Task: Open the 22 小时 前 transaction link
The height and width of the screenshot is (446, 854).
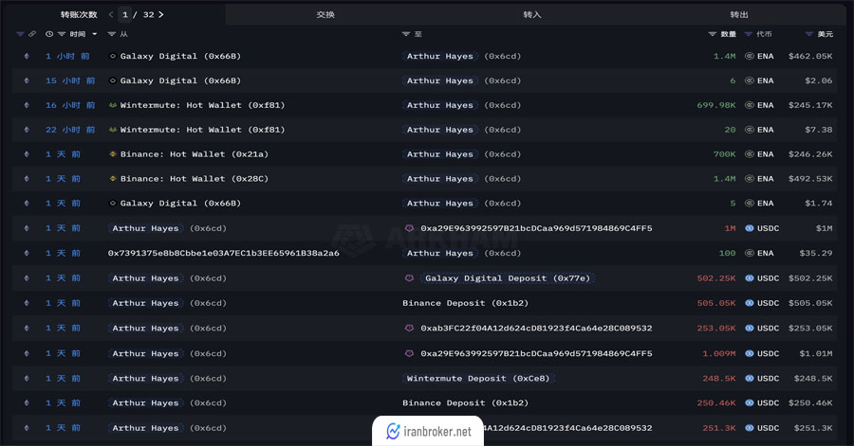Action: click(70, 130)
